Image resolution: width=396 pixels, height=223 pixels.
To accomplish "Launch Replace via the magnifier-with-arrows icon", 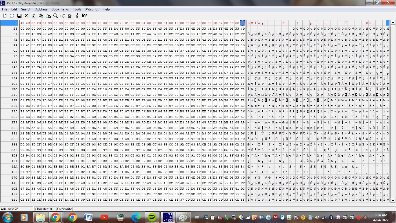I will (x=63, y=16).
